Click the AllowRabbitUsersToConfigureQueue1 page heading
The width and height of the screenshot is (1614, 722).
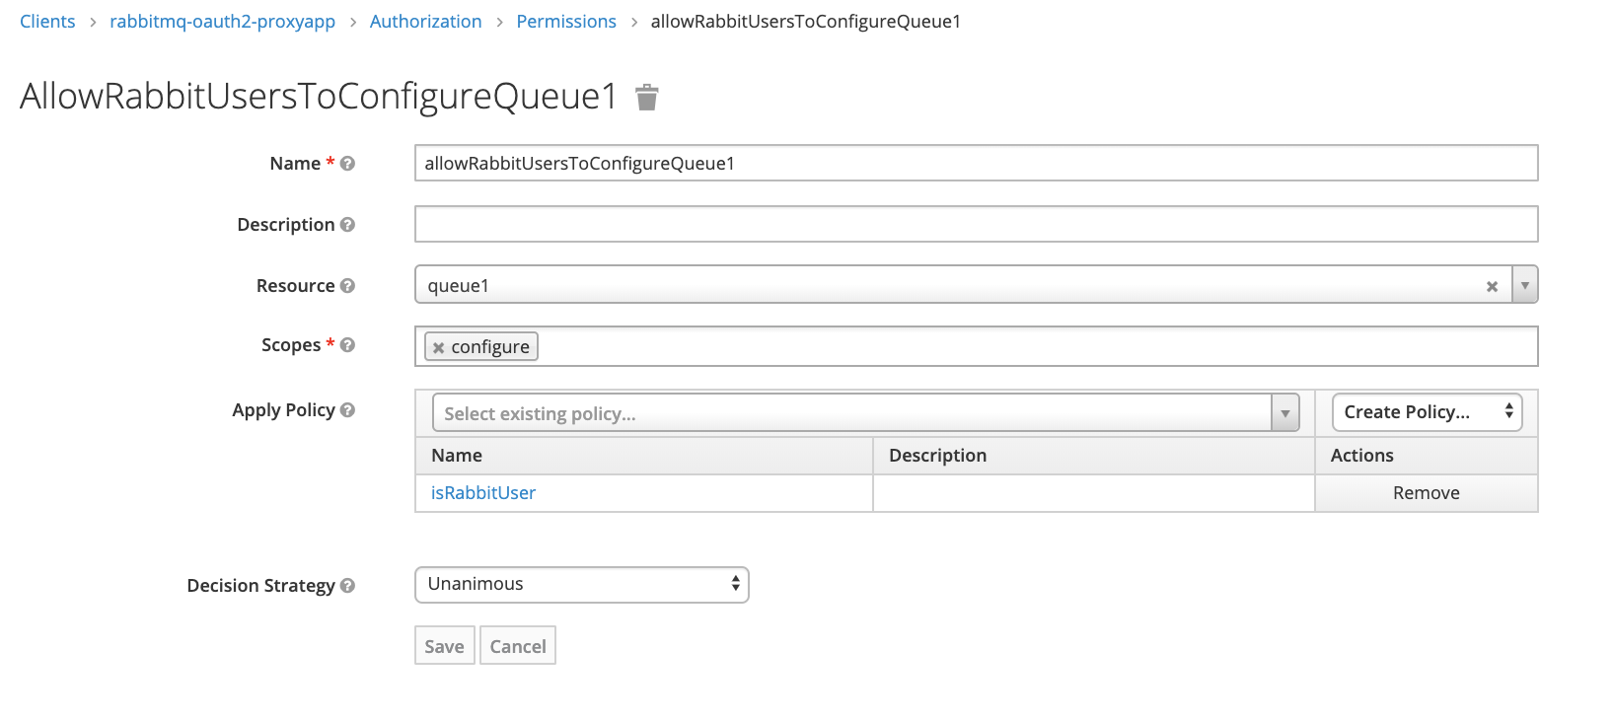click(x=319, y=97)
